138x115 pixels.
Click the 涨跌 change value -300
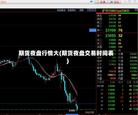coord(113,58)
